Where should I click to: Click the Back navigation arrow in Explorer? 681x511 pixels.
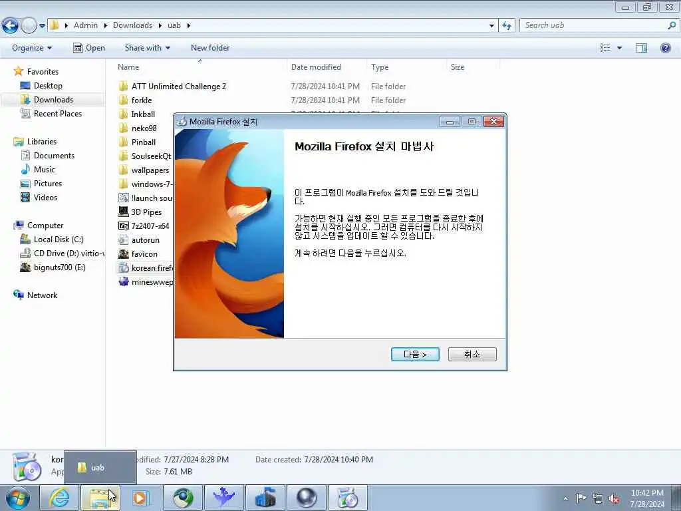tap(11, 26)
